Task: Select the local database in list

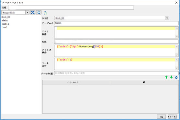Action: (x=5, y=27)
